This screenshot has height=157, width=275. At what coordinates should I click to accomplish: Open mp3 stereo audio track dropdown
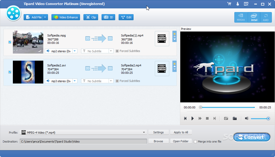[x=75, y=81]
